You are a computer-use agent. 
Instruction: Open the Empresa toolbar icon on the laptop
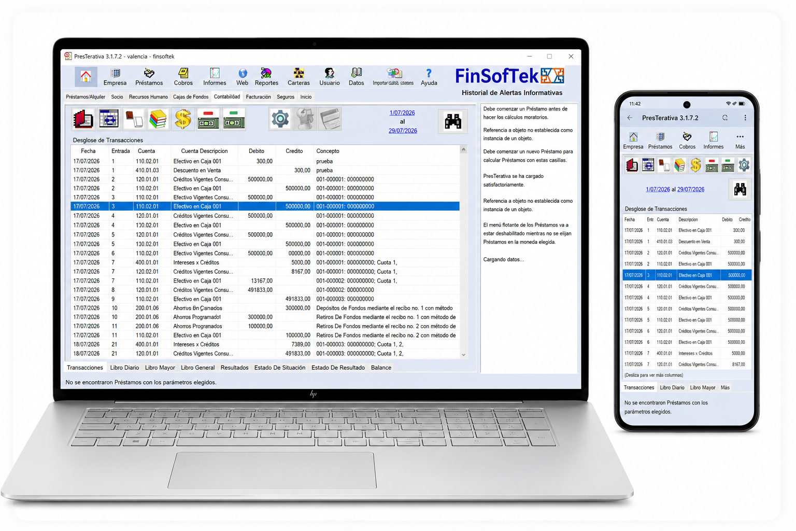[x=115, y=77]
